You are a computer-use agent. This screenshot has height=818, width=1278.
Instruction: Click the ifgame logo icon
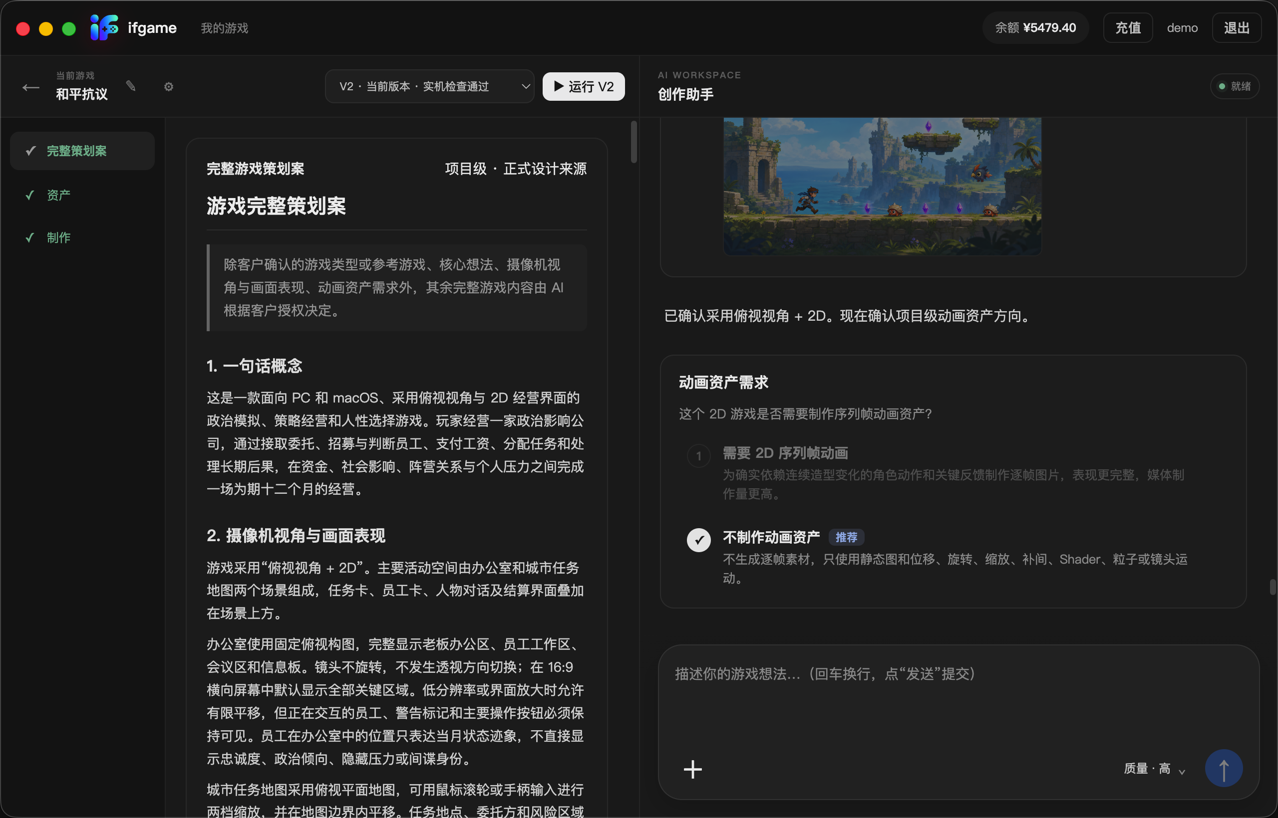tap(104, 27)
